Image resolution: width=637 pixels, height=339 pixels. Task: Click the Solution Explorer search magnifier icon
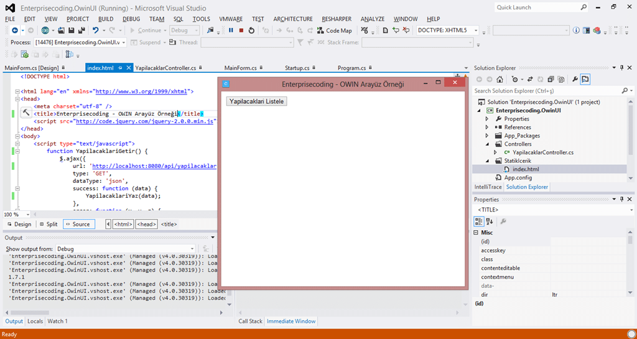tap(625, 91)
